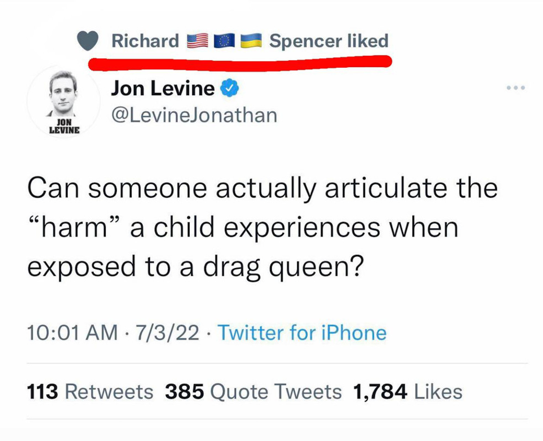This screenshot has height=441, width=543.
Task: Click the "JON LEVINE" caption in avatar
Action: pyautogui.click(x=64, y=126)
